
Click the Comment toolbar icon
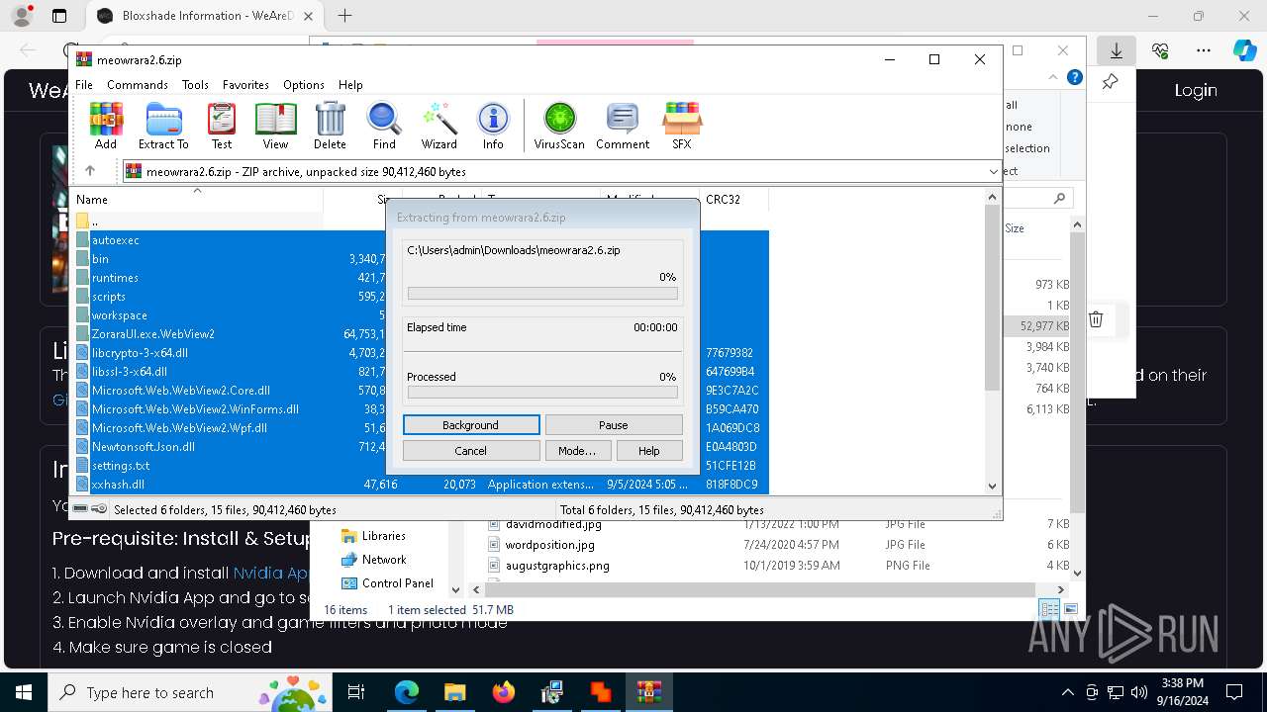pos(623,126)
